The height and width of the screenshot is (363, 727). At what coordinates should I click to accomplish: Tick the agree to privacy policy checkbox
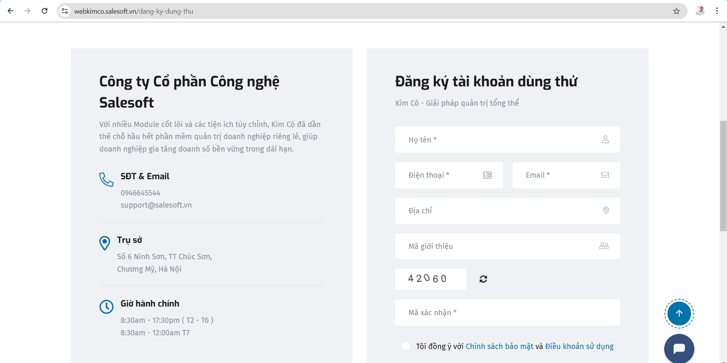coord(406,346)
